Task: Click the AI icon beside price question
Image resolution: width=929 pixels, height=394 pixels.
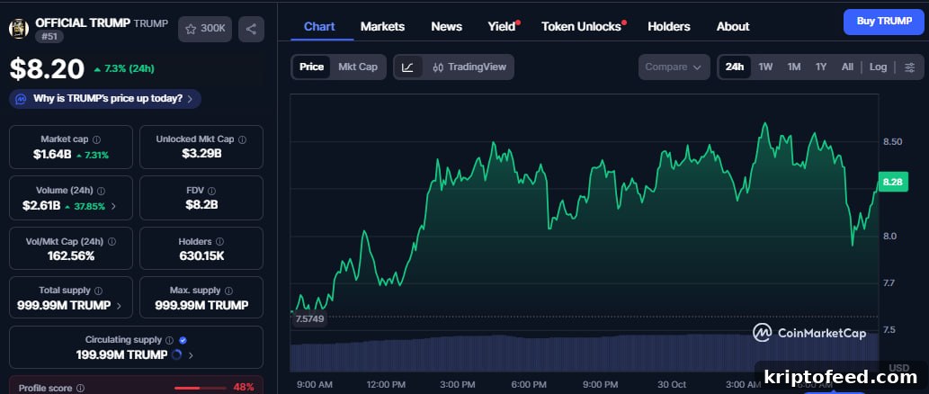Action: pyautogui.click(x=21, y=99)
